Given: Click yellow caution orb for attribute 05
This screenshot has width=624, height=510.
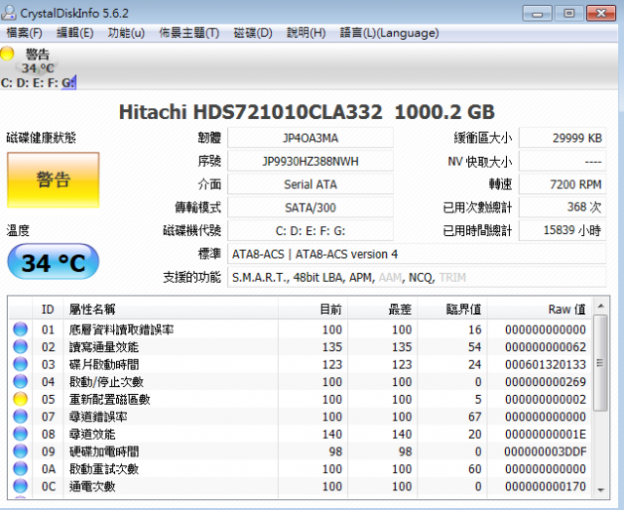Looking at the screenshot, I should pos(20,399).
